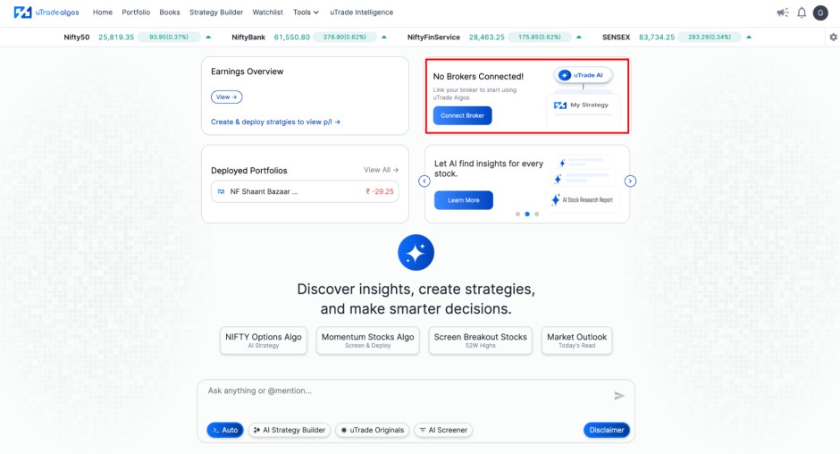The height and width of the screenshot is (454, 840).
Task: Click the Learn More button
Action: coord(464,200)
